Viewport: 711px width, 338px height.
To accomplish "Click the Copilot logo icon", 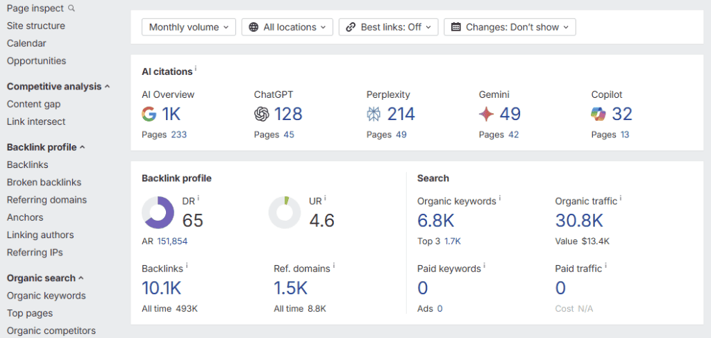I will (599, 115).
